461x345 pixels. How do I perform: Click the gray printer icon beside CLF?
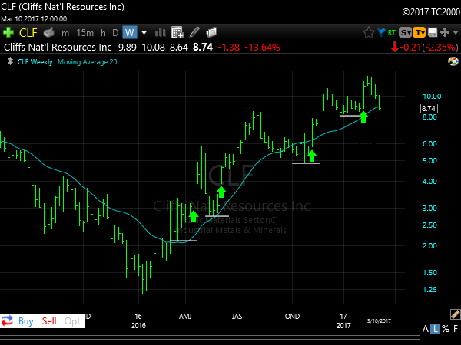pos(49,32)
